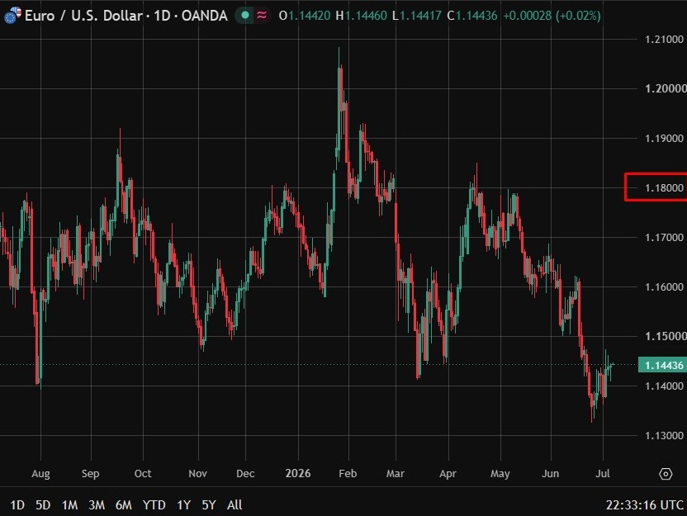Screen dimensions: 687x516
Task: Click the 1.14000 price axis label
Action: coord(664,386)
